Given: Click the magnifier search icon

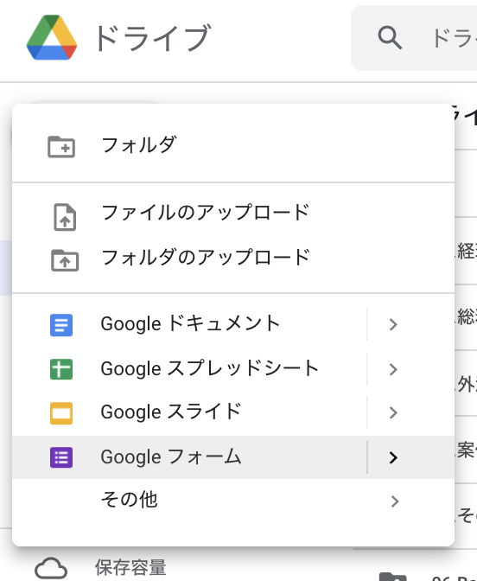Looking at the screenshot, I should pos(390,37).
